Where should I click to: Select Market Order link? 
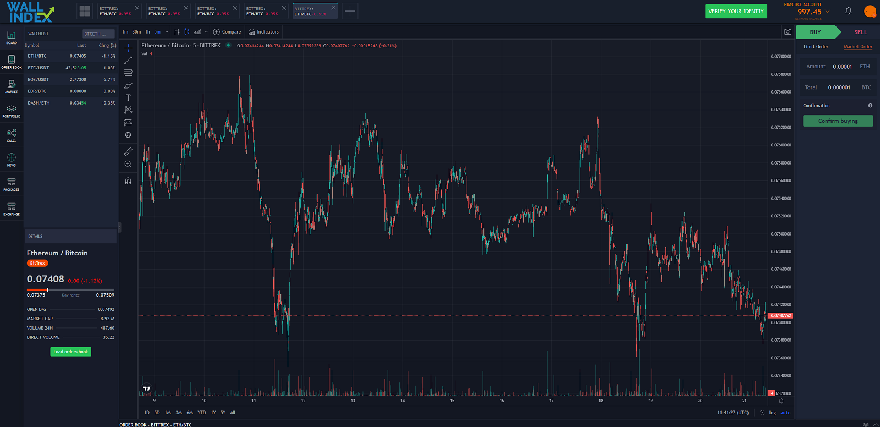858,47
